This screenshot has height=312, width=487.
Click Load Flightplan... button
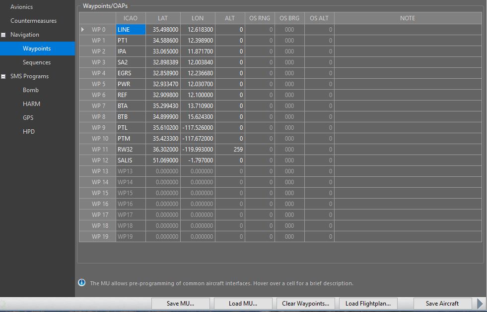pyautogui.click(x=368, y=304)
